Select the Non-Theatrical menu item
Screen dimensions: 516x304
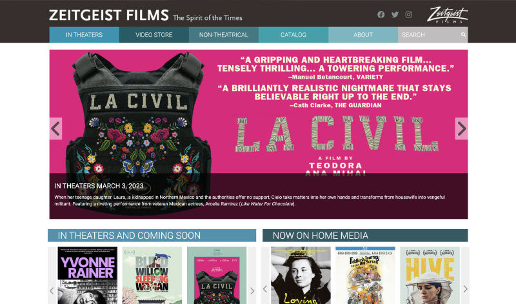click(x=224, y=35)
